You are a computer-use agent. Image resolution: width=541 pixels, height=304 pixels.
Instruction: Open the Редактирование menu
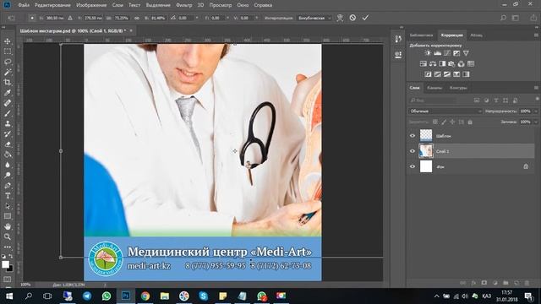point(52,5)
